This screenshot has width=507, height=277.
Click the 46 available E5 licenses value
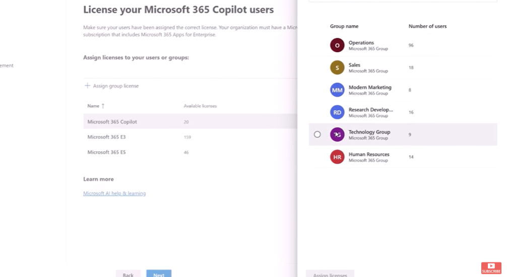point(186,152)
